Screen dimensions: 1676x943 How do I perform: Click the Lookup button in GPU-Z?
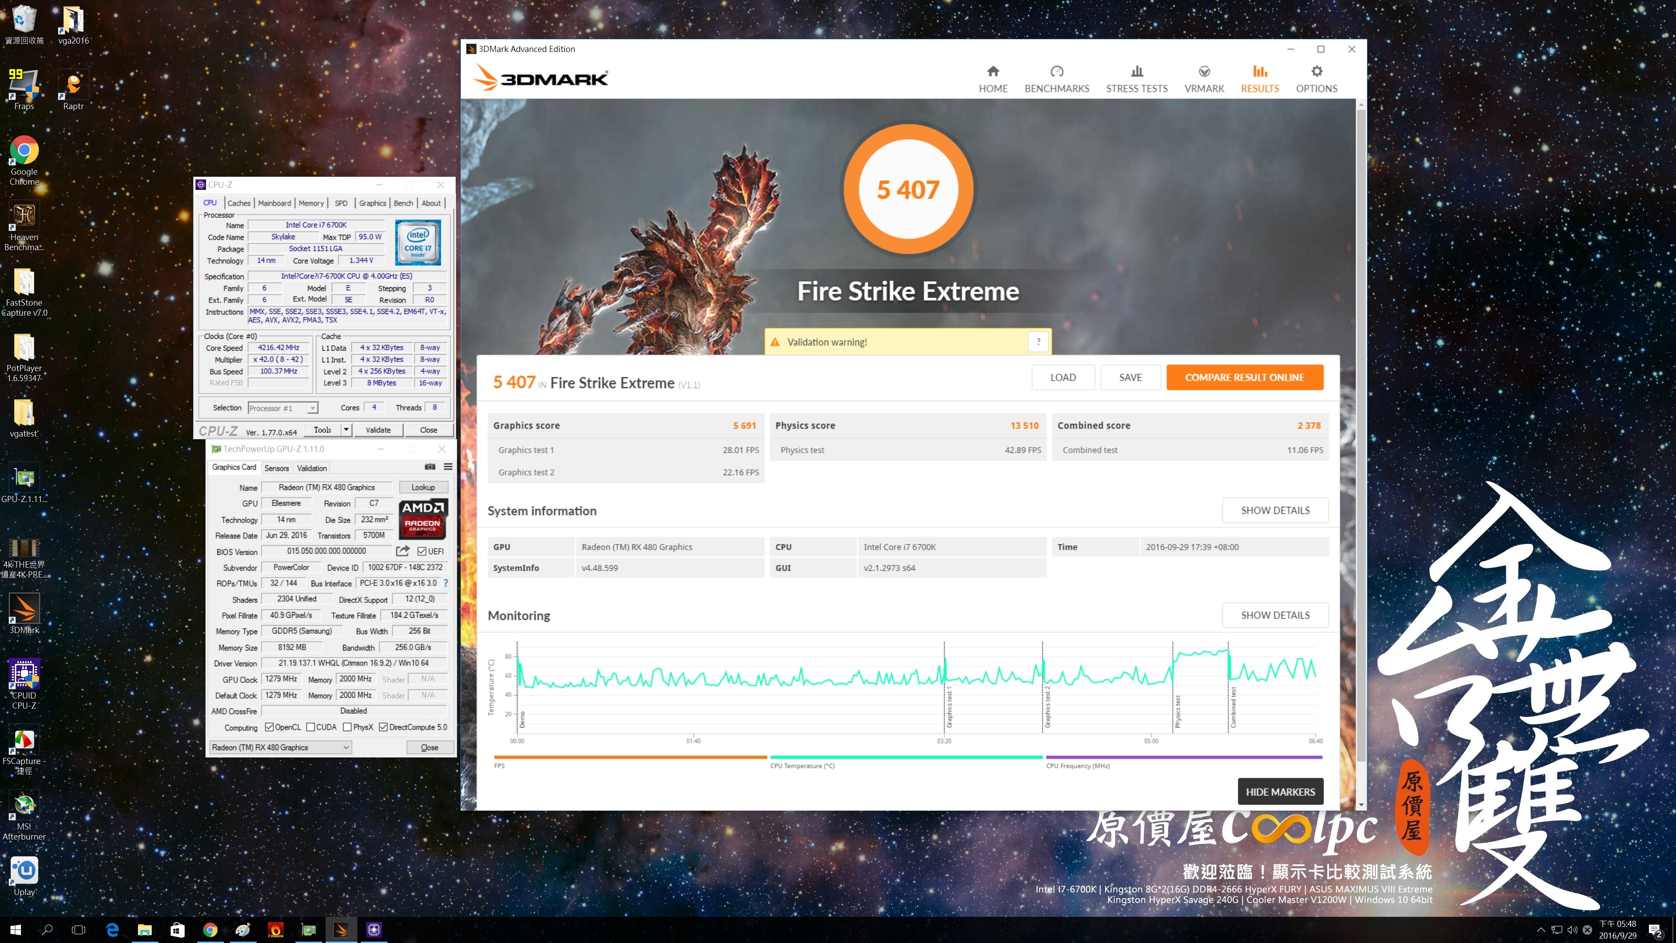coord(423,488)
